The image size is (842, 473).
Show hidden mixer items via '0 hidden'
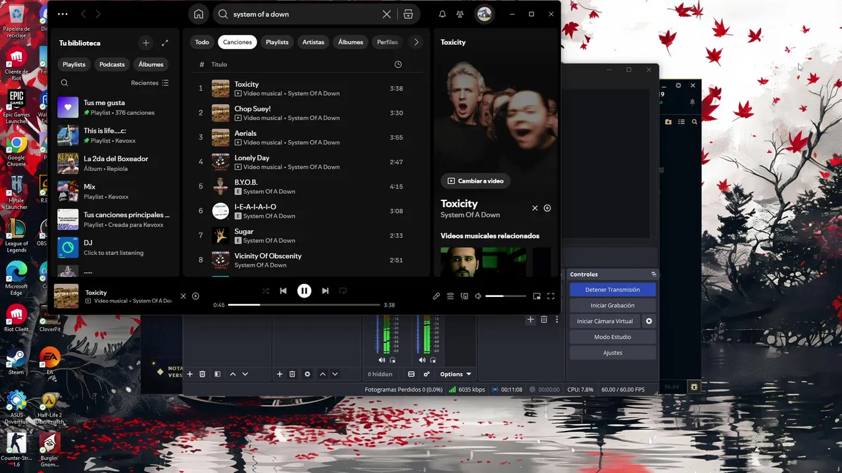click(x=380, y=374)
